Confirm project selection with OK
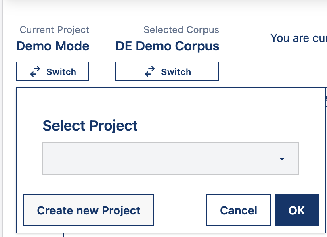The height and width of the screenshot is (237, 327). (x=296, y=210)
